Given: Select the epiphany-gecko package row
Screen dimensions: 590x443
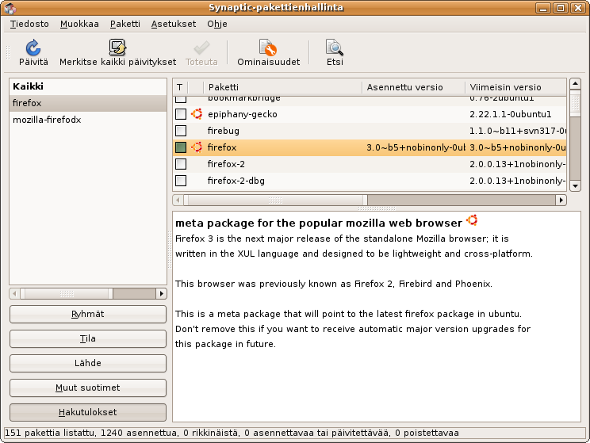Looking at the screenshot, I should (x=370, y=114).
